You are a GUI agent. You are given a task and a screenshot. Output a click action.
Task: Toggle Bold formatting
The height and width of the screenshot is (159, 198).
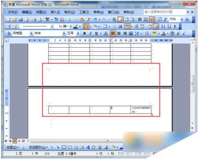coord(84,34)
